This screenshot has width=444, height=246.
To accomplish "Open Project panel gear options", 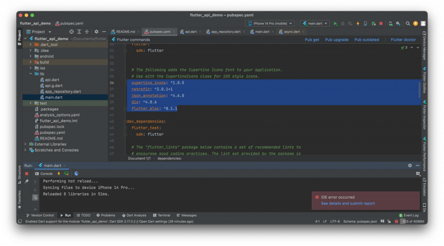I will [x=96, y=32].
